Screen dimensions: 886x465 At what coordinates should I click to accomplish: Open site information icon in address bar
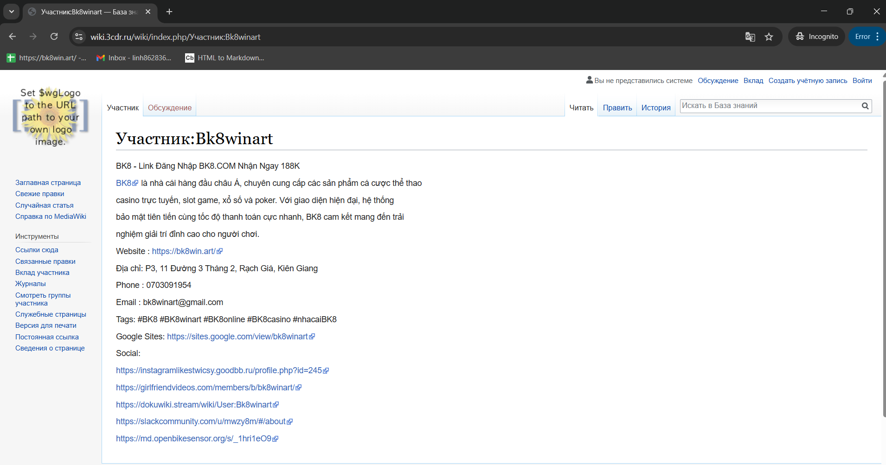(79, 37)
